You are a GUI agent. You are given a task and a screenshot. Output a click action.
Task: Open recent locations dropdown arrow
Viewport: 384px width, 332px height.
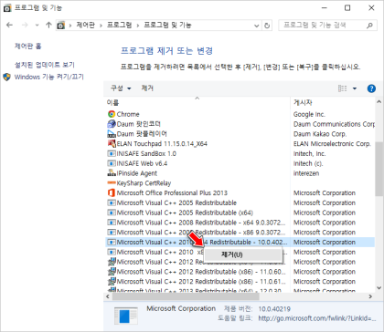[37, 26]
